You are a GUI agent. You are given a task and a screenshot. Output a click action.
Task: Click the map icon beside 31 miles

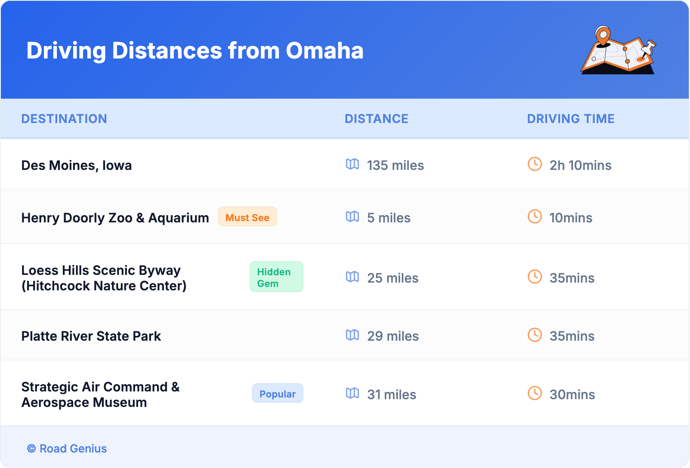tap(352, 394)
